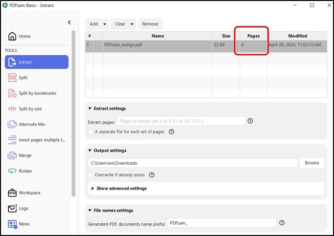Image resolution: width=334 pixels, height=236 pixels.
Task: Toggle Overwrite if already exists checkbox
Action: point(90,175)
